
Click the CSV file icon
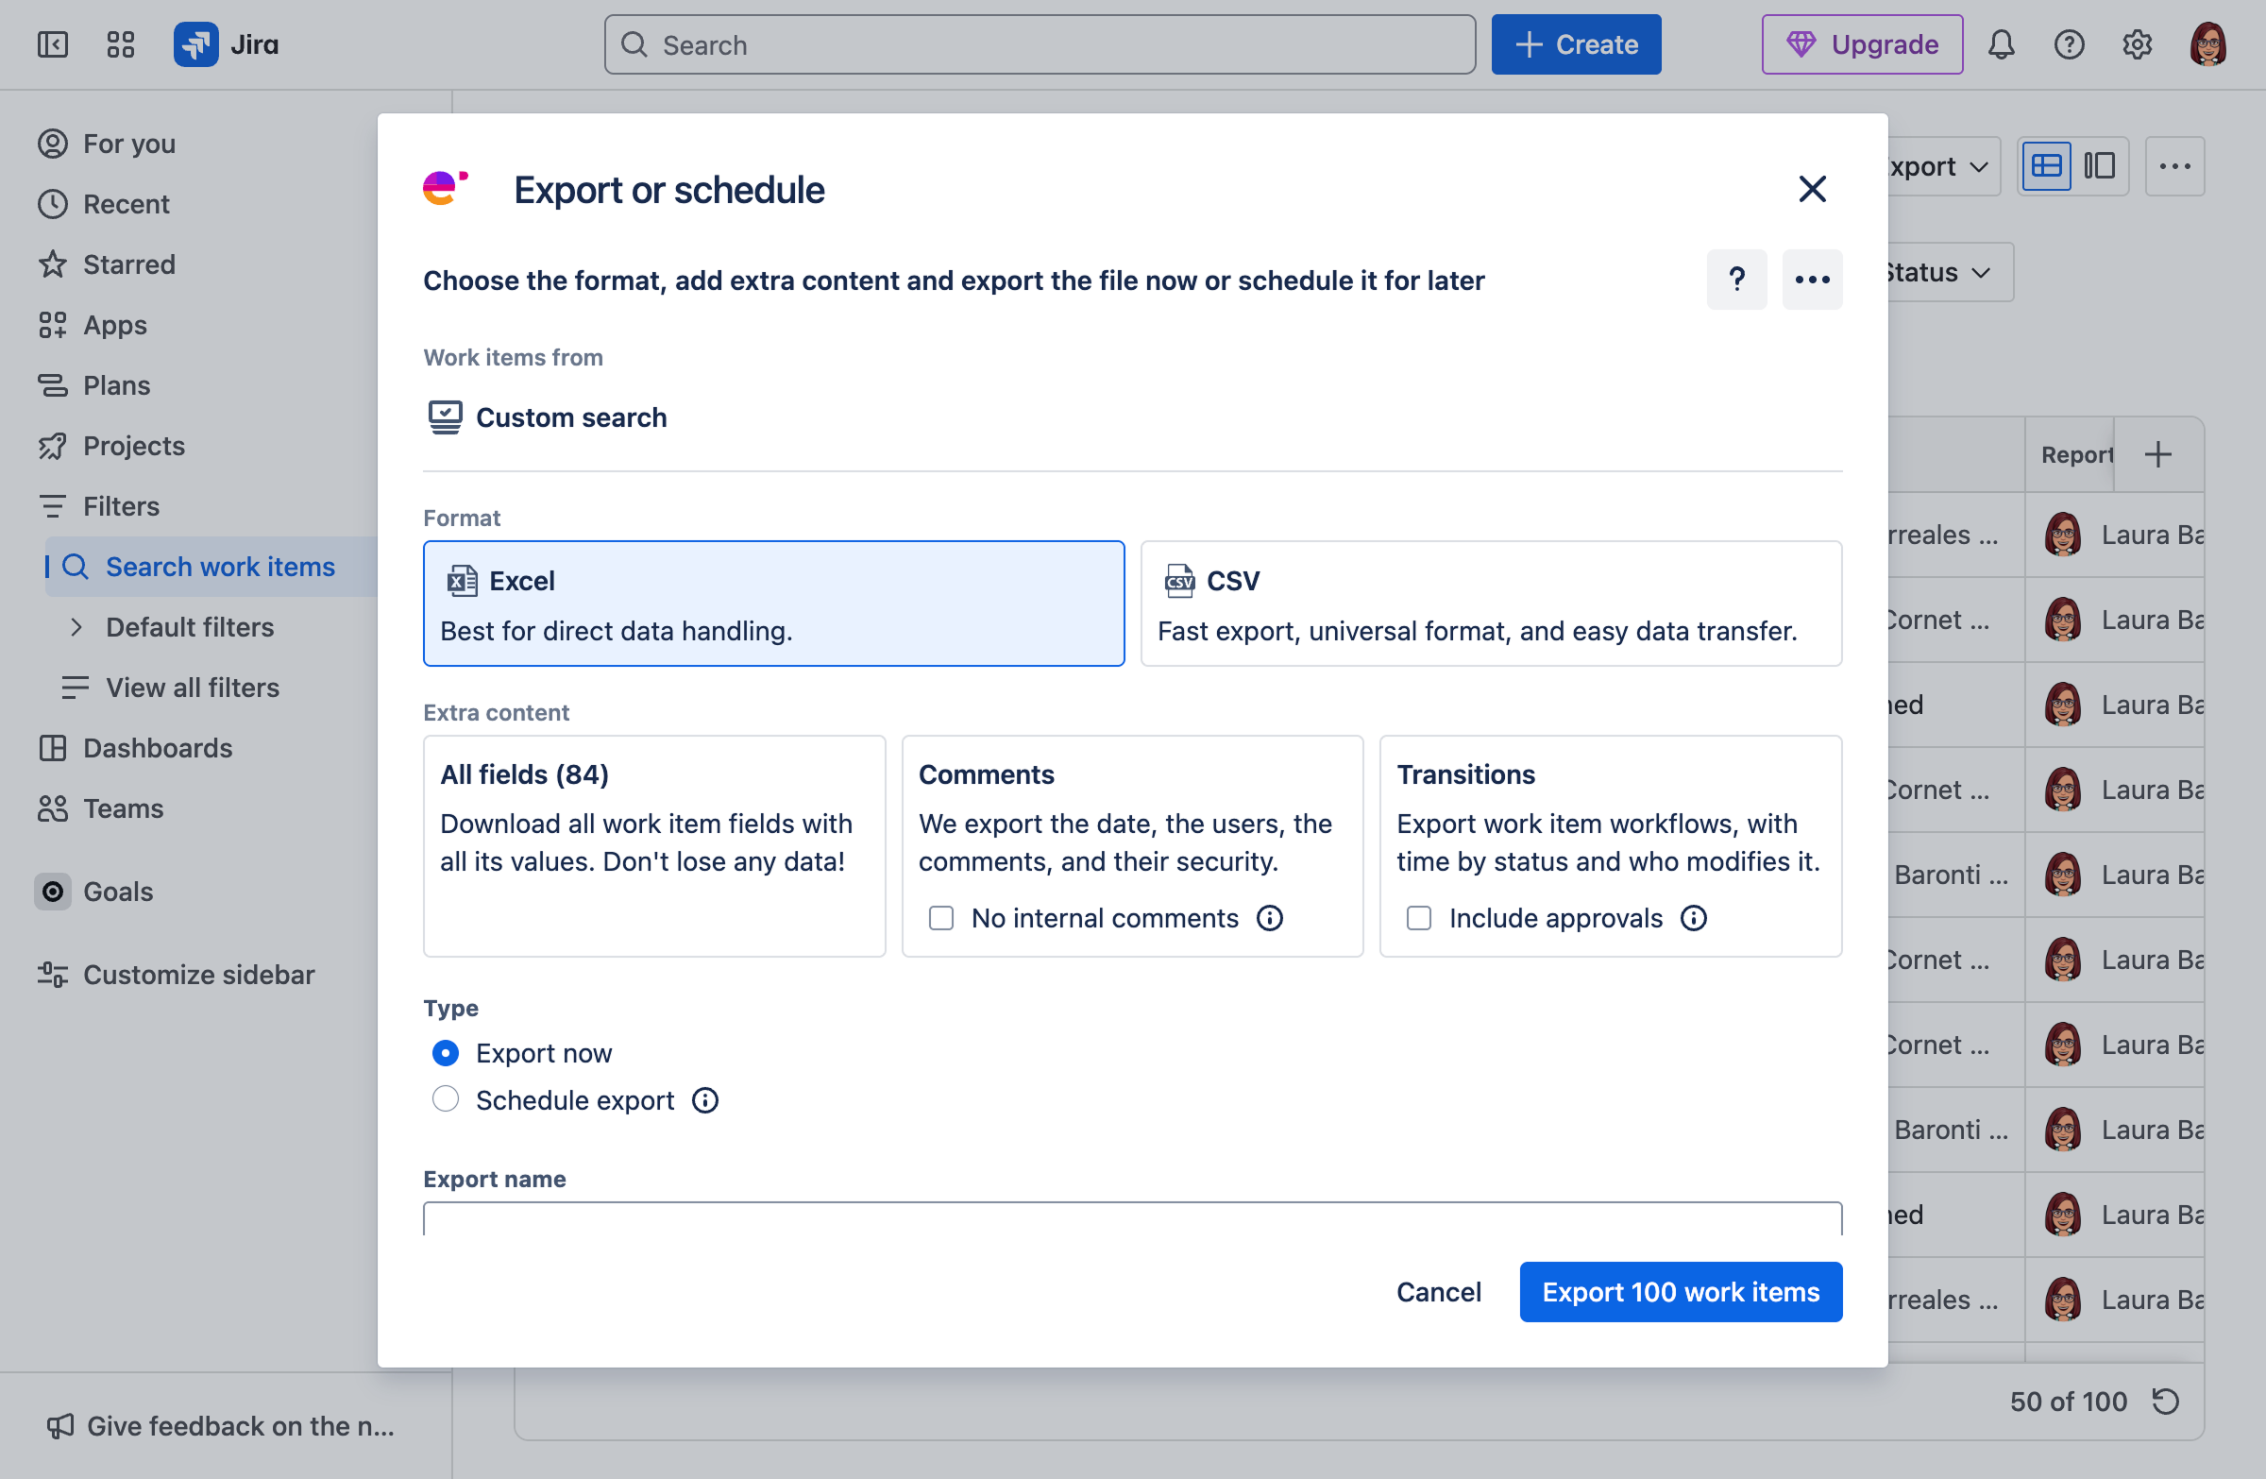click(x=1179, y=581)
